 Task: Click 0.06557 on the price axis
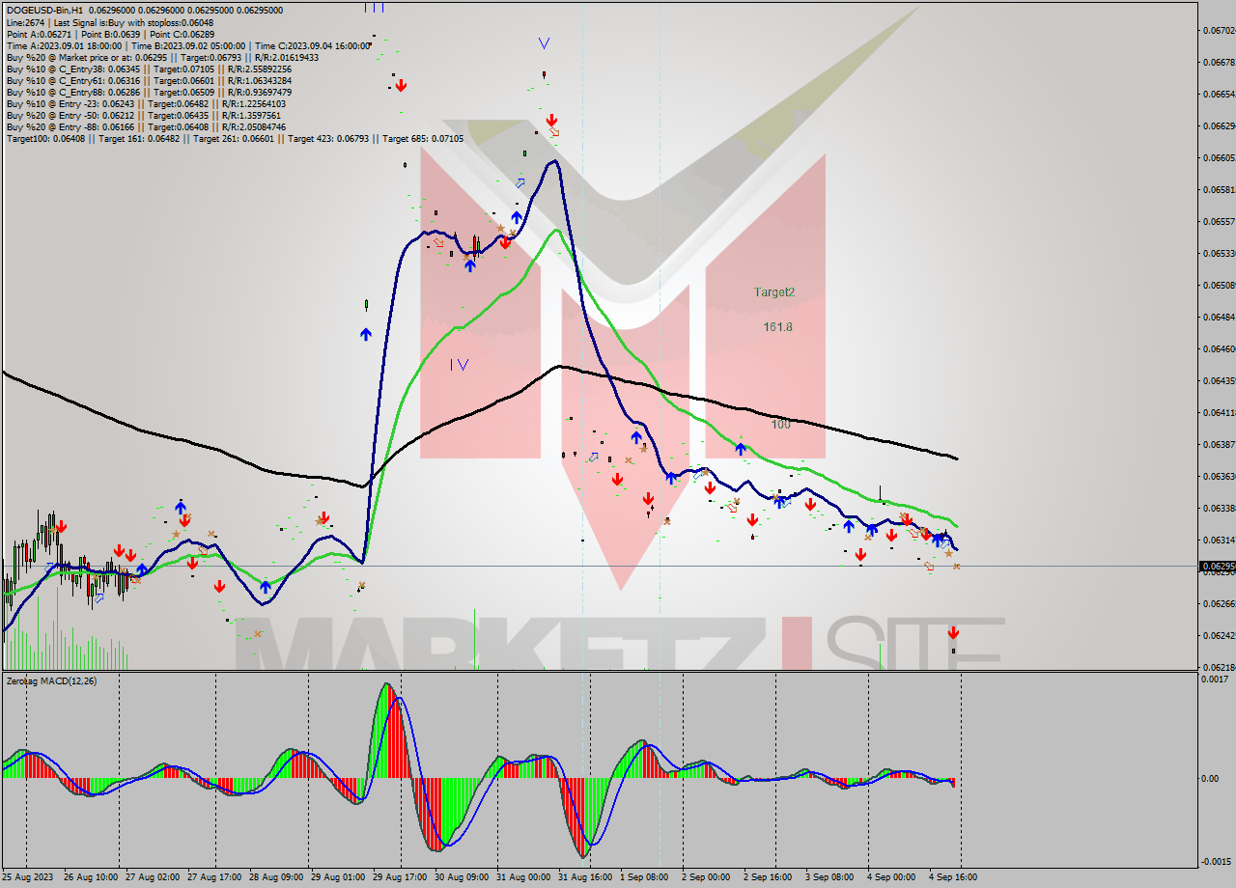[1218, 221]
